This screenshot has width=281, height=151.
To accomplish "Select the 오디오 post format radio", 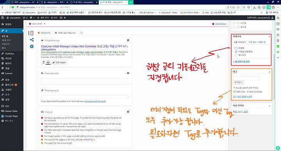I will click(234, 27).
